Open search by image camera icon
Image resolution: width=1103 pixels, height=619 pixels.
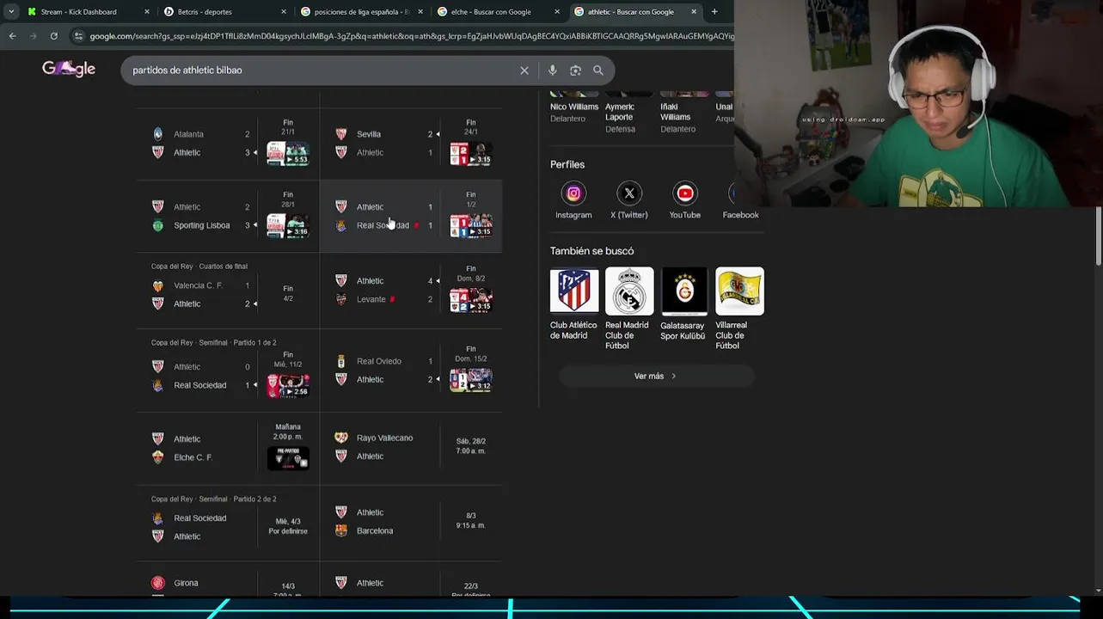575,70
